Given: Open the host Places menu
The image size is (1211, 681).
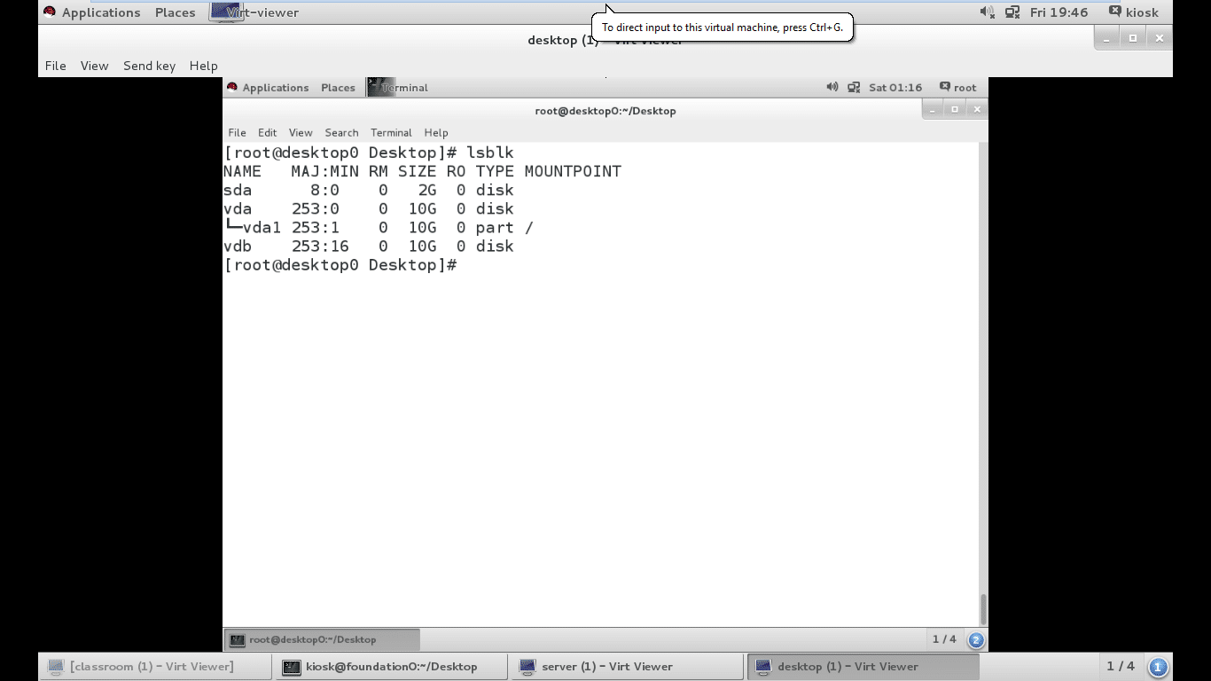Looking at the screenshot, I should click(175, 12).
